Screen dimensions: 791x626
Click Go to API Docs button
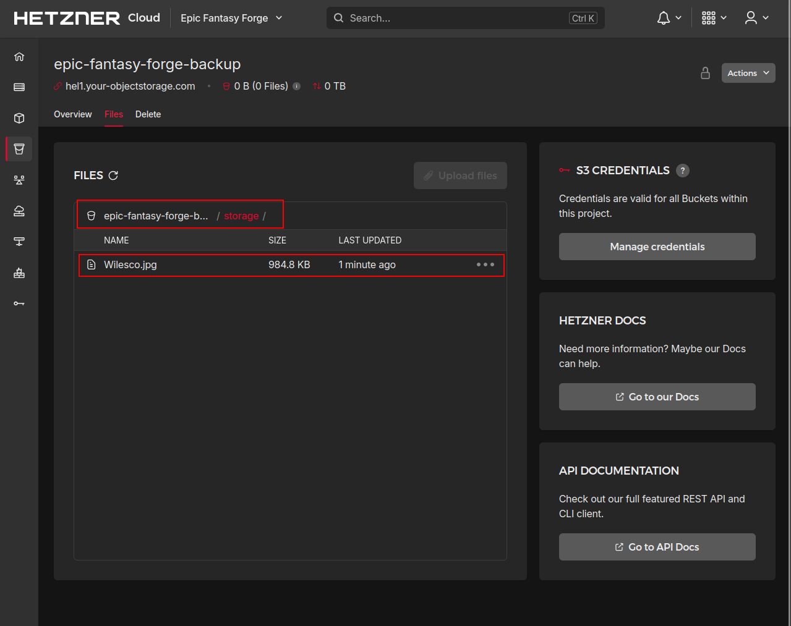pyautogui.click(x=657, y=547)
